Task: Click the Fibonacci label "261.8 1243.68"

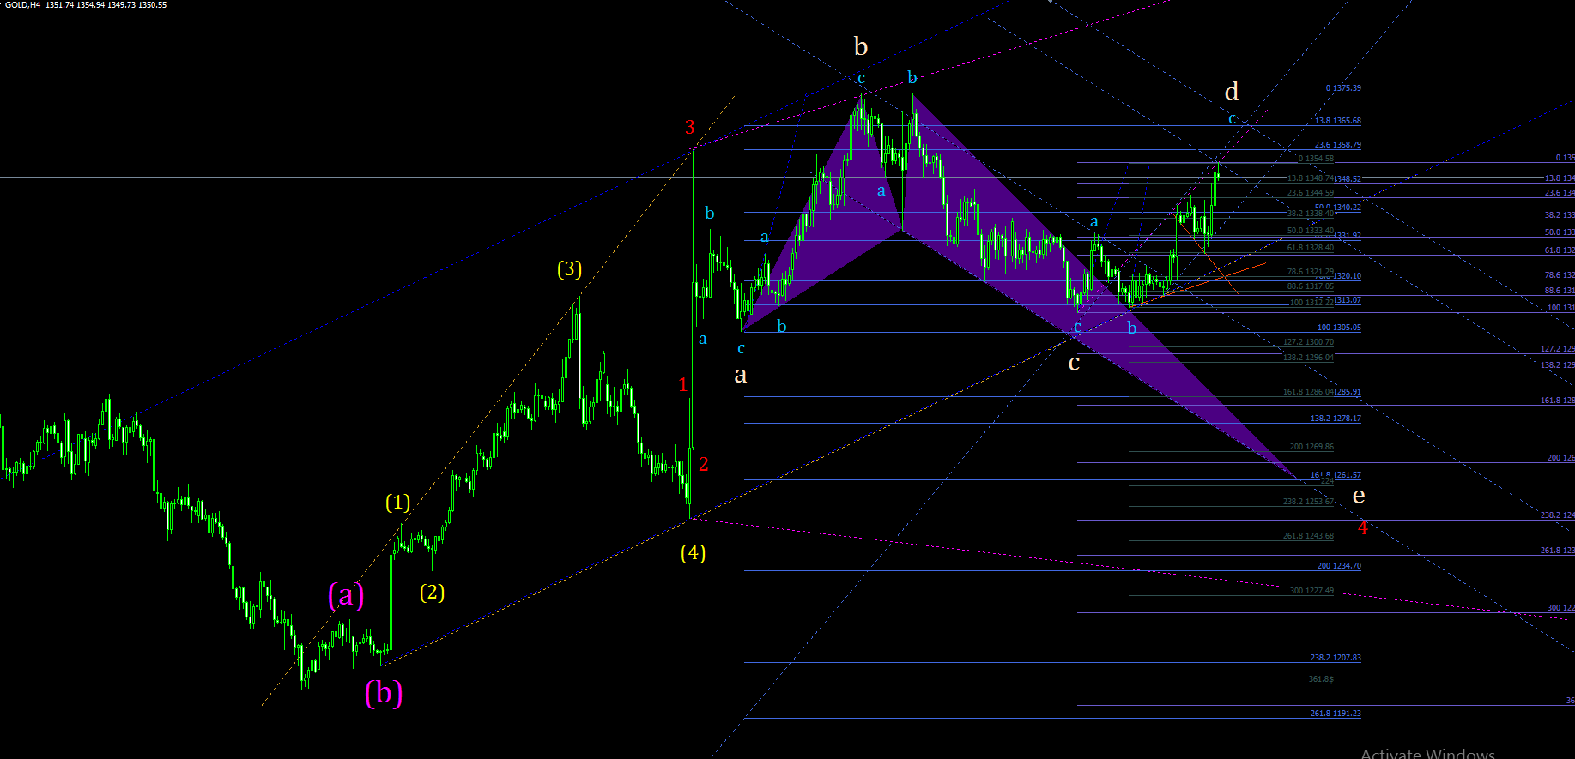Action: [x=1308, y=536]
